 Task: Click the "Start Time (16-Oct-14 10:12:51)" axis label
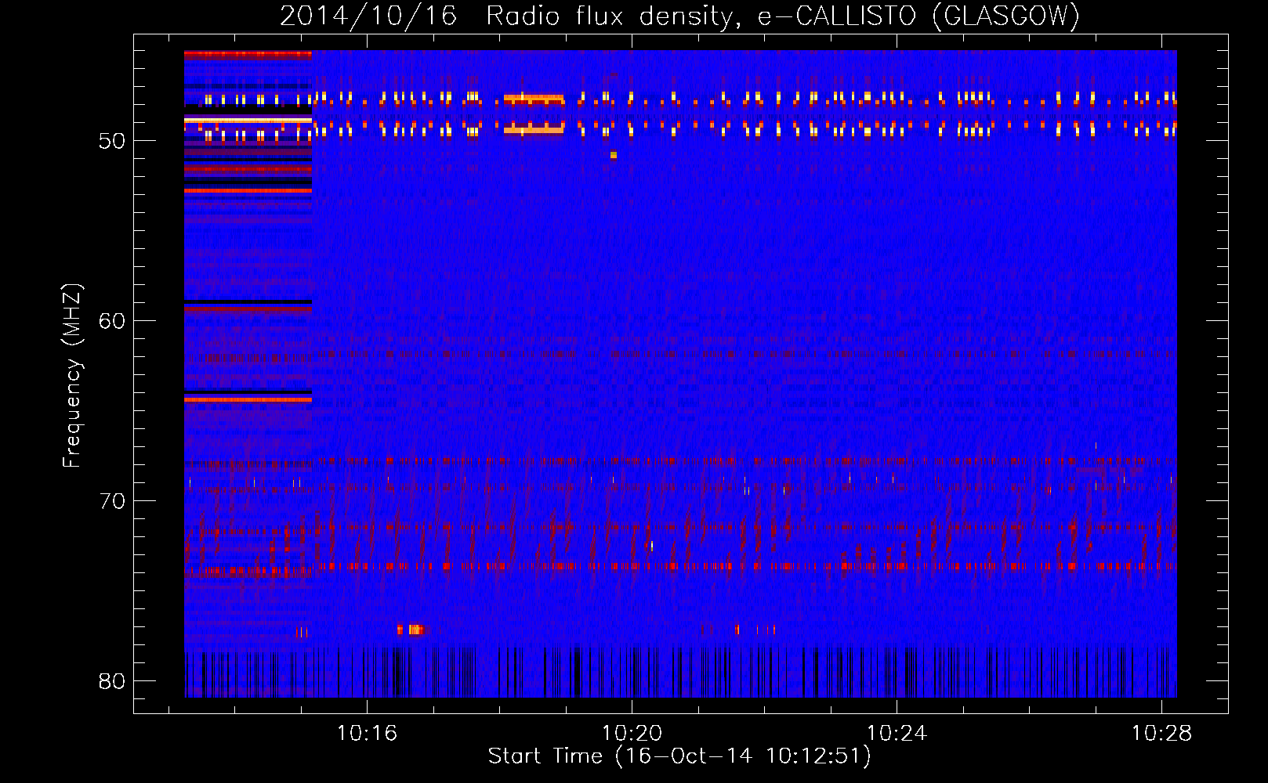click(679, 756)
